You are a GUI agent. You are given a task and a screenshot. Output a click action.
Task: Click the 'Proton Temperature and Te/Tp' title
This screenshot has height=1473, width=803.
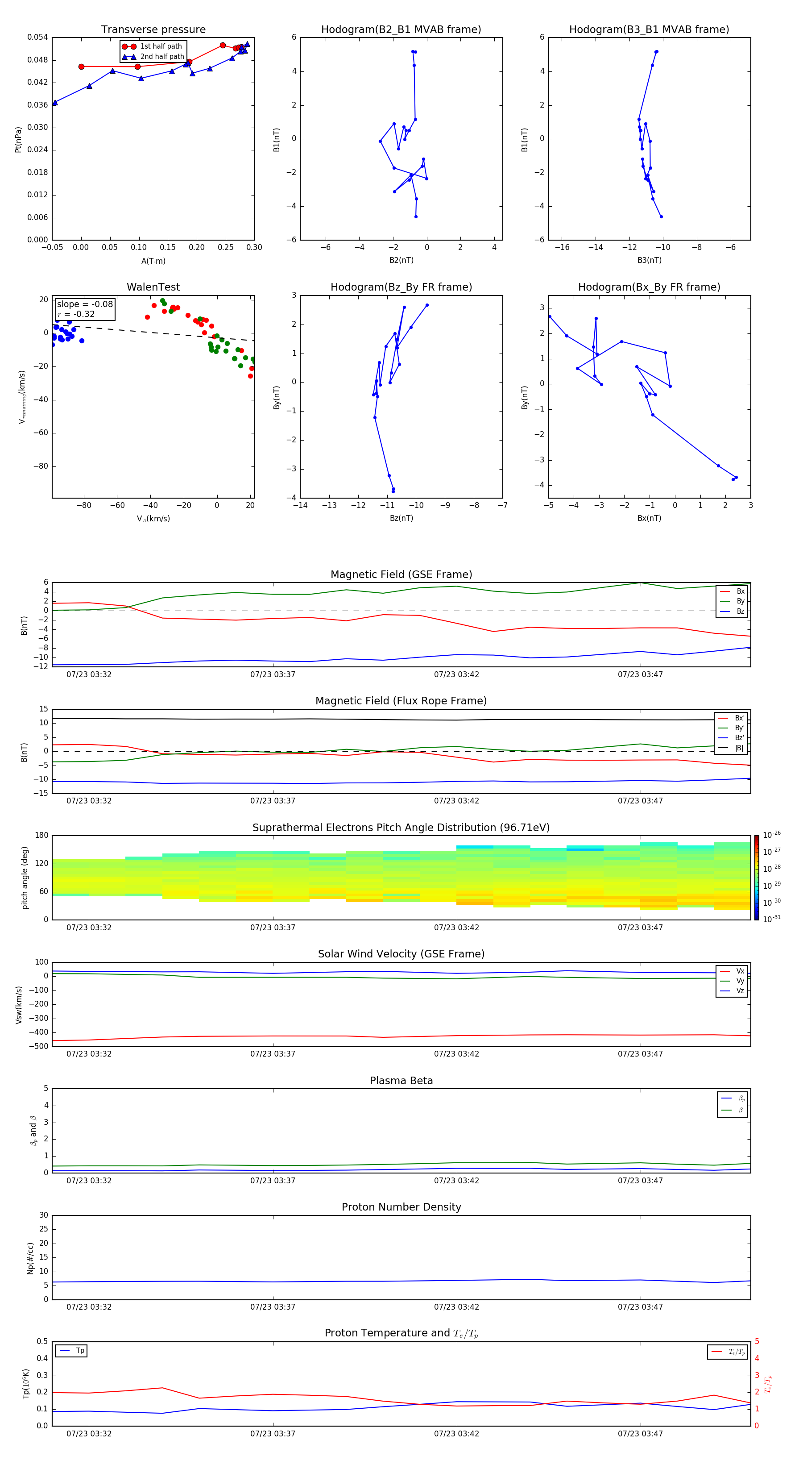(x=401, y=1333)
